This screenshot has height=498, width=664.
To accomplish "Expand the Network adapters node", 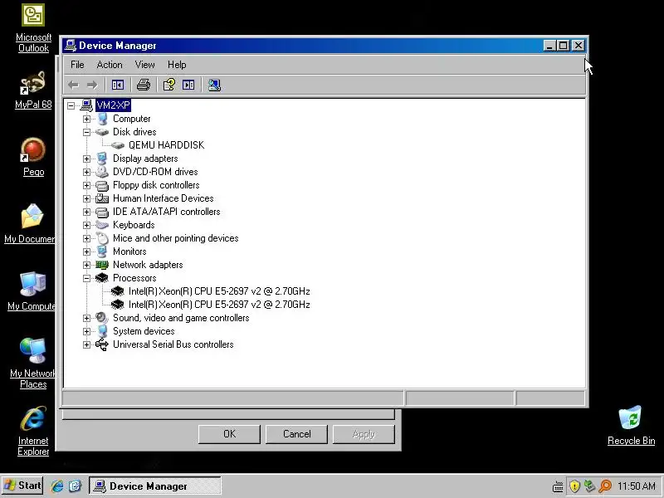I will [86, 265].
